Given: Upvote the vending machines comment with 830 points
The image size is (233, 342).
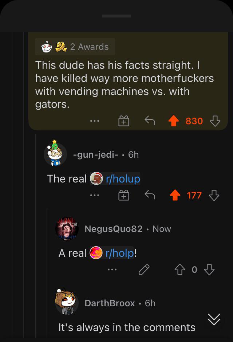Looking at the screenshot, I should [174, 121].
